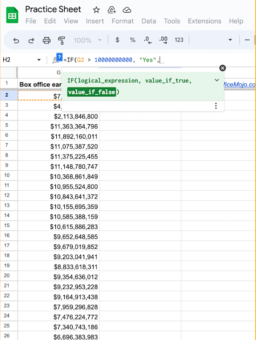Screen dimensions: 256x340
Task: Open the BoxOfficeMojo link in row 1
Action: click(x=239, y=84)
